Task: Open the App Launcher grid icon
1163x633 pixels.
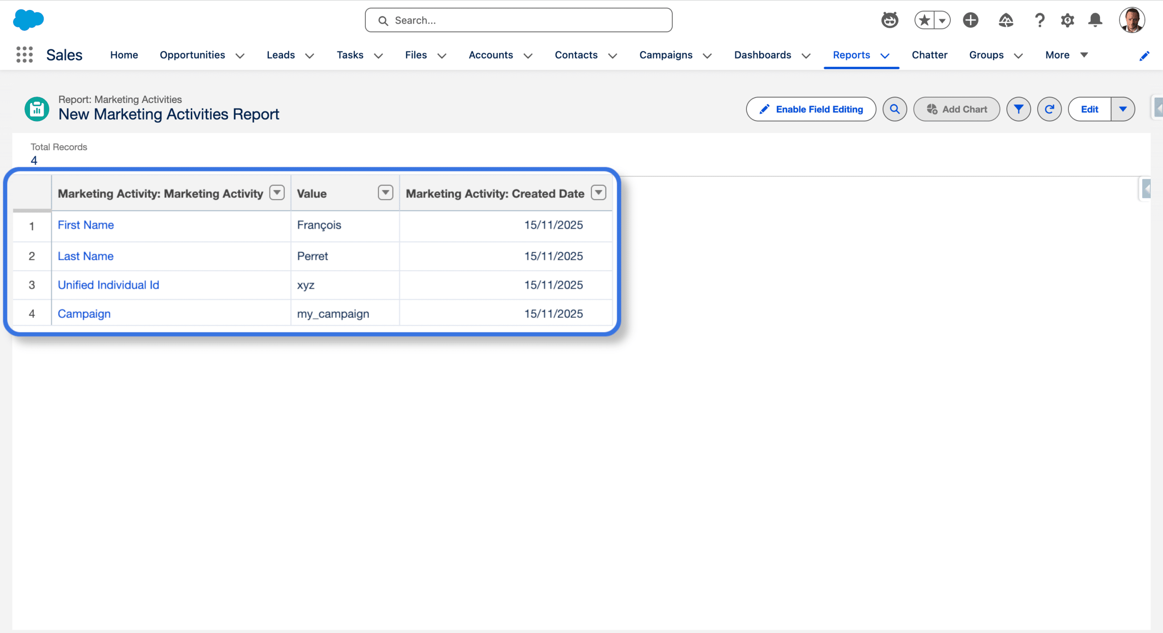Action: [25, 55]
